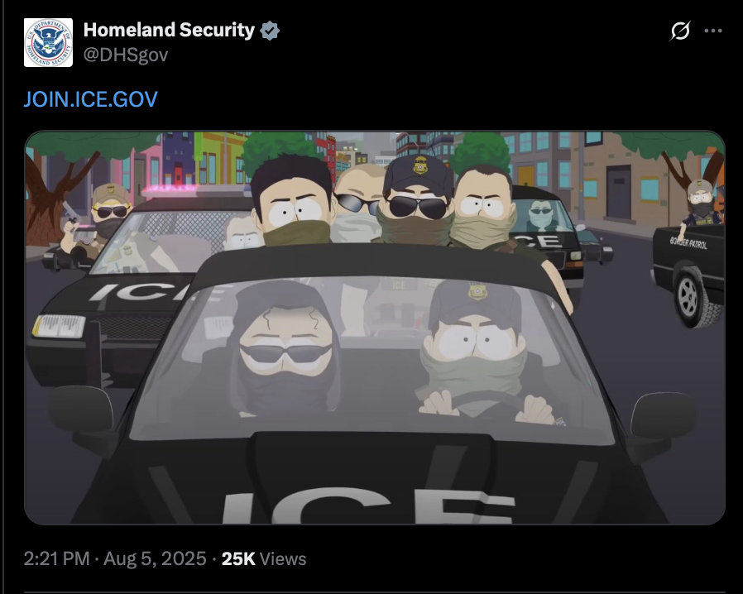This screenshot has width=743, height=594.
Task: Click the capped officer with aviator sunglasses
Action: 418,199
